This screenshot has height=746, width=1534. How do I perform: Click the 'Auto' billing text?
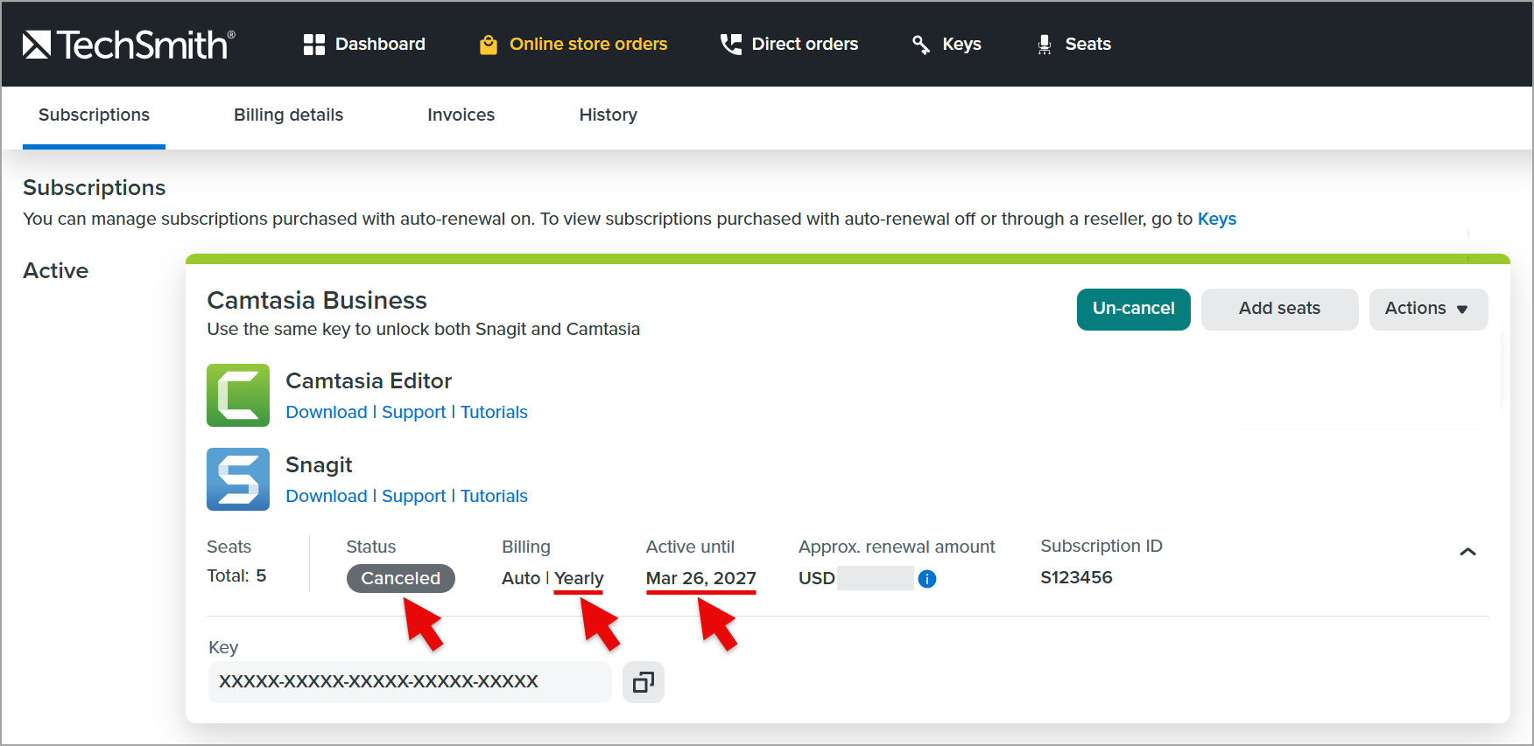[x=521, y=579]
